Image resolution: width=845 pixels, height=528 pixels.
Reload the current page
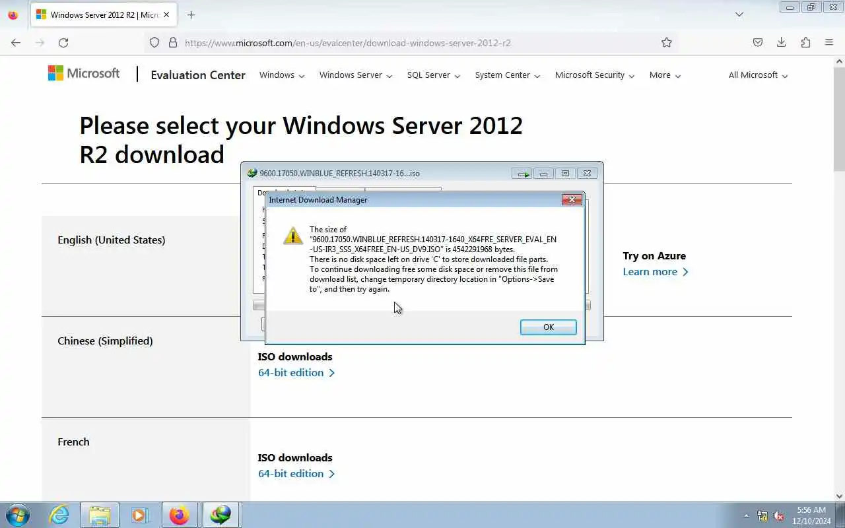point(63,42)
